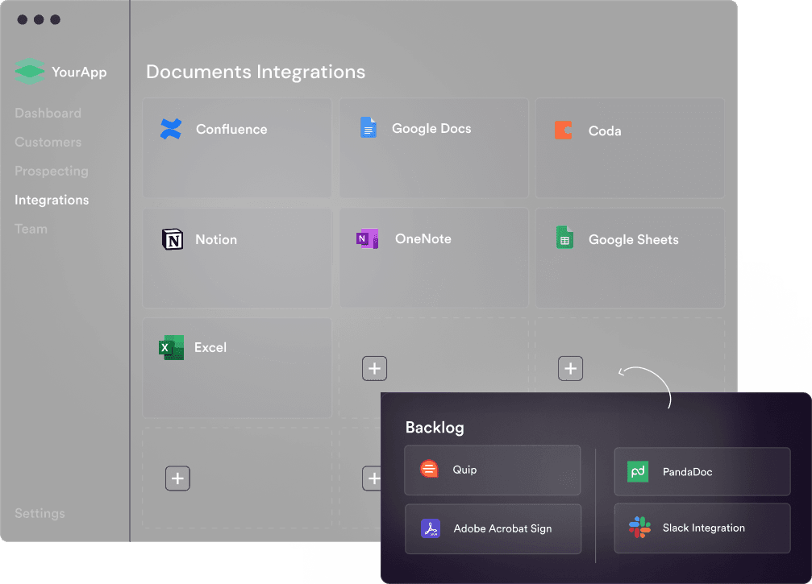
Task: Click the green PandaDoc icon
Action: [639, 471]
